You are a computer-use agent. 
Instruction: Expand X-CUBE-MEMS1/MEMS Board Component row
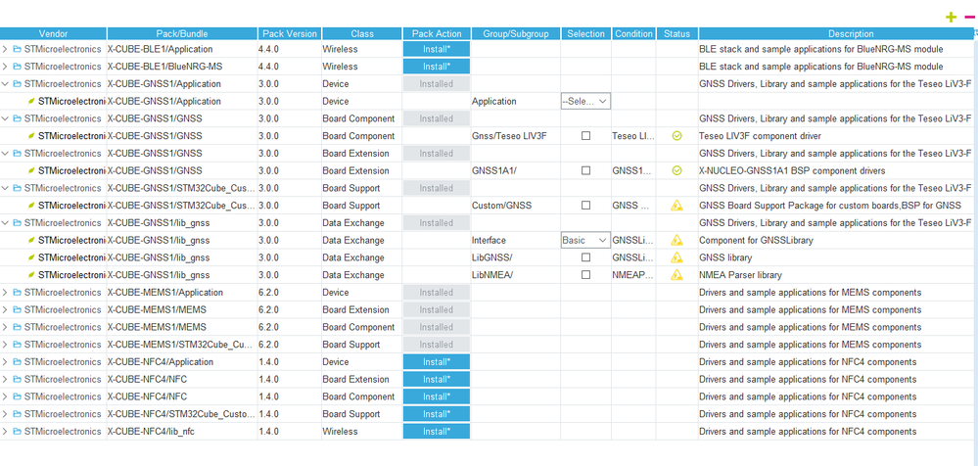pos(6,327)
